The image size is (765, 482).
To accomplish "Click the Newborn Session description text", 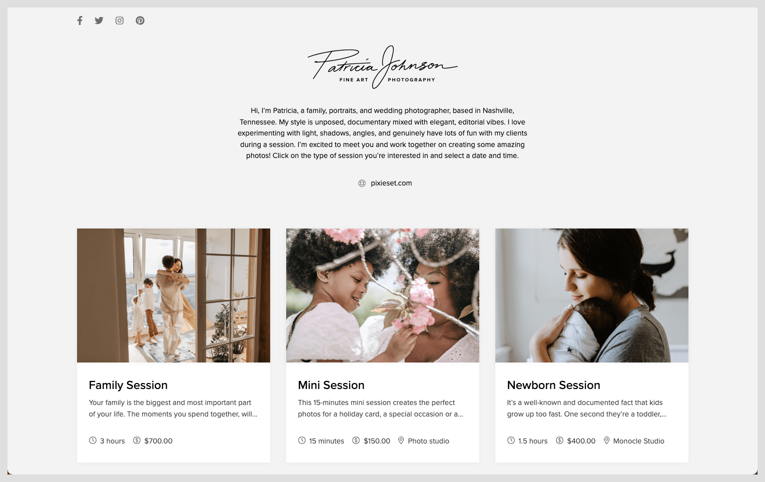I will pyautogui.click(x=586, y=408).
